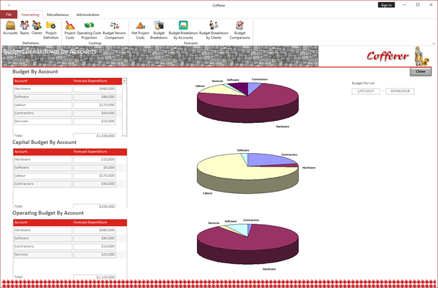Select Services account in Budget By Account
This screenshot has width=438, height=288.
43,122
